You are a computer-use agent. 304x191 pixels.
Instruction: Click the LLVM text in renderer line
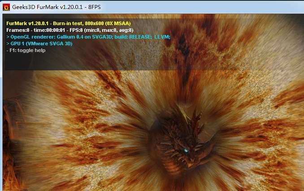point(162,37)
